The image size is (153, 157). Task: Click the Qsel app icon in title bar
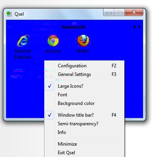(9, 14)
